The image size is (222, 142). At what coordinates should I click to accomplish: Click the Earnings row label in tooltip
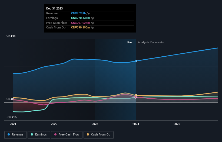(x=52, y=18)
